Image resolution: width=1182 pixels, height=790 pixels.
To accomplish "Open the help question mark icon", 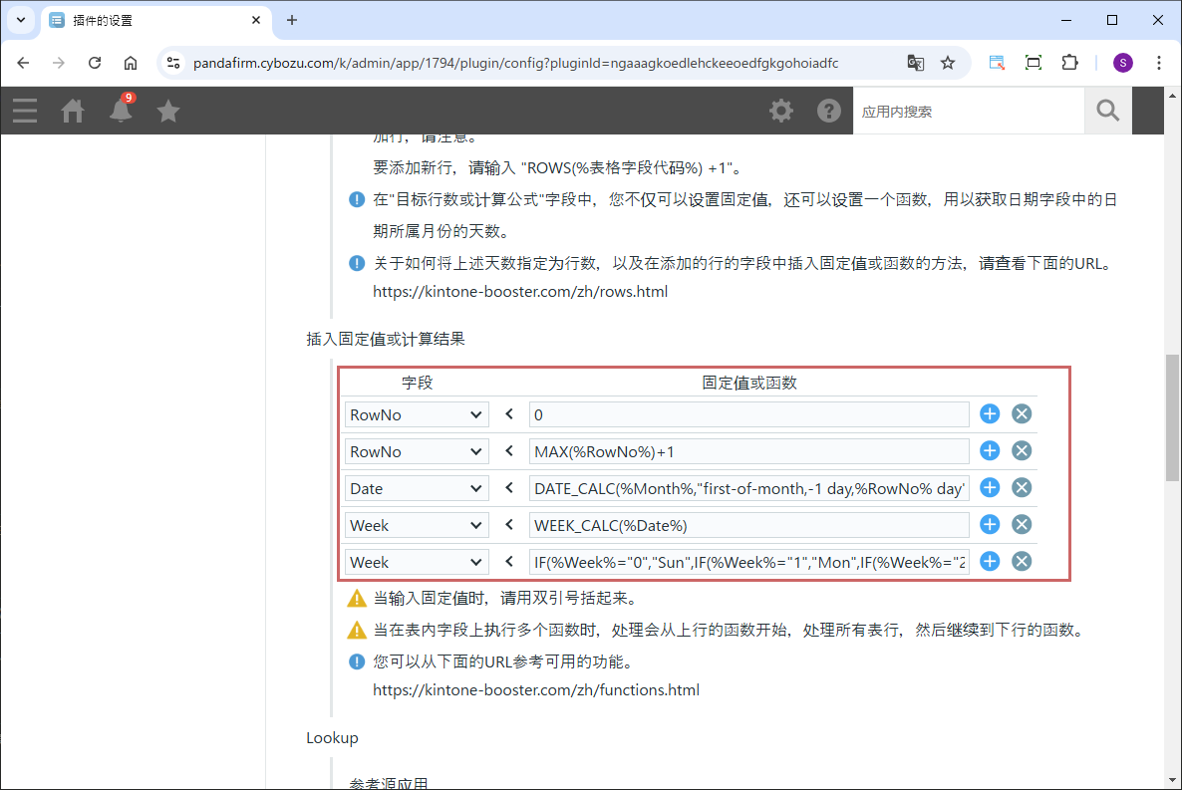I will coord(829,111).
